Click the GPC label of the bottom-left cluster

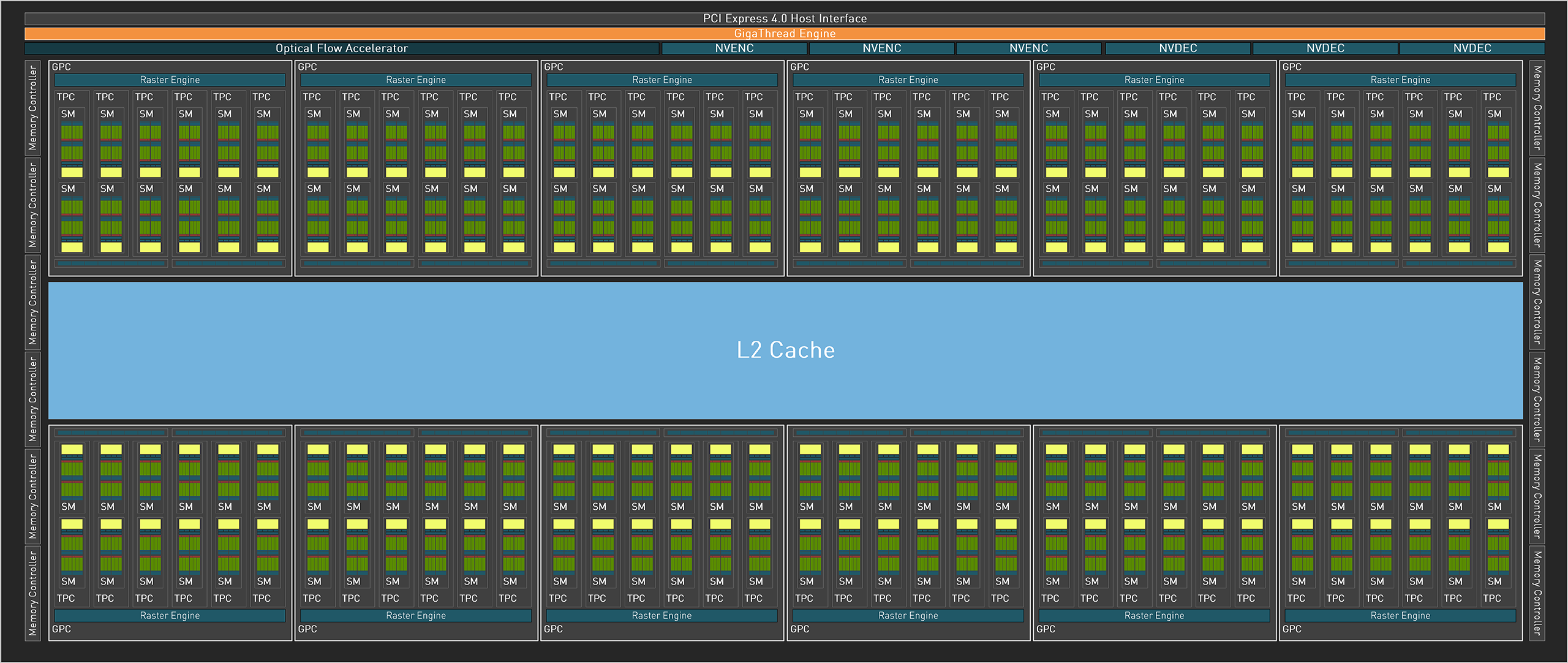(x=61, y=629)
